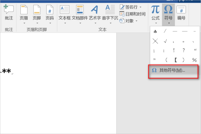
Task: Expand the 公式 dropdown arrow
Action: [x=156, y=23]
